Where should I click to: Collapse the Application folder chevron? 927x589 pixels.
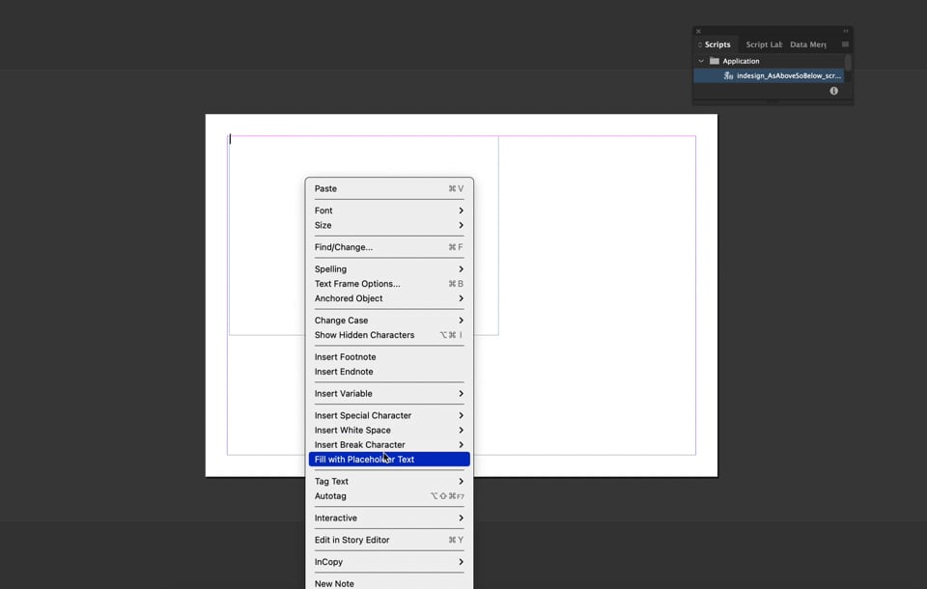click(701, 61)
